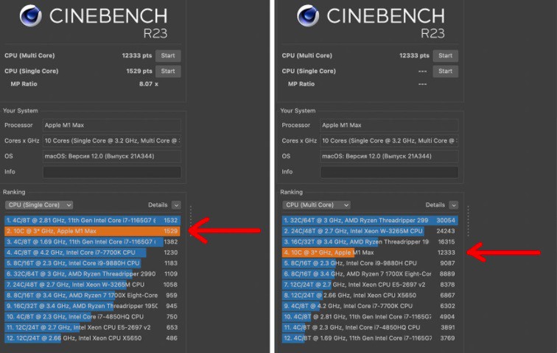
Task: Start the Single Core test in right window
Action: [445, 71]
